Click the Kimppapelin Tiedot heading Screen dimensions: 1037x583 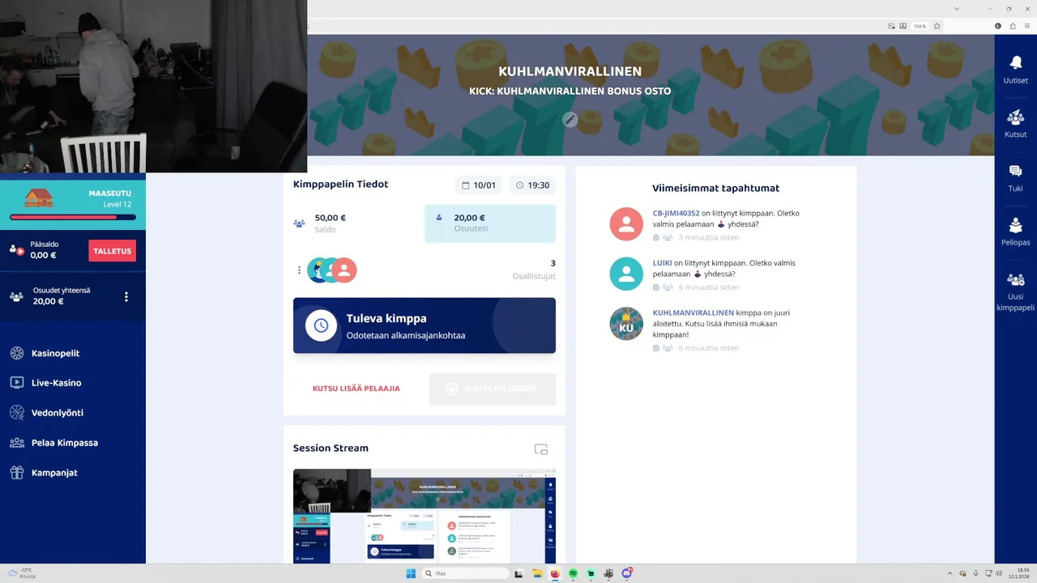point(340,185)
